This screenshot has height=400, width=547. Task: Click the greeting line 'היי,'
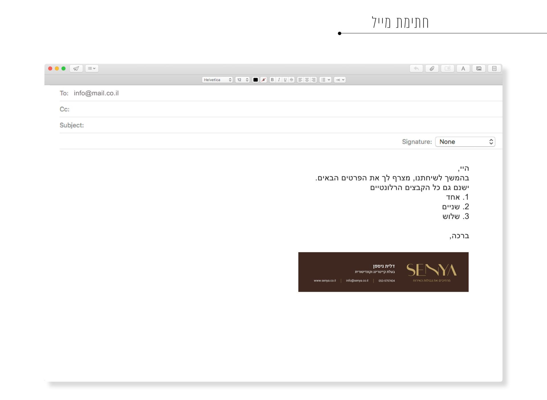point(463,168)
